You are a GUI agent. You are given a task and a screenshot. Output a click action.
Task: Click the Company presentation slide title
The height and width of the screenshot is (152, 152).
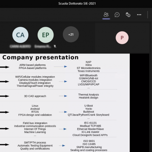point(41,58)
